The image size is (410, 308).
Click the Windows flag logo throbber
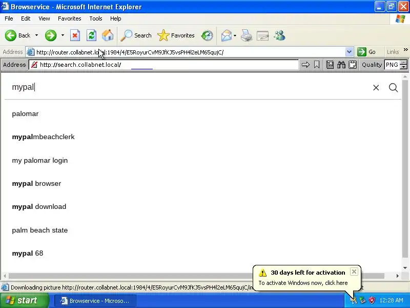pyautogui.click(x=400, y=19)
